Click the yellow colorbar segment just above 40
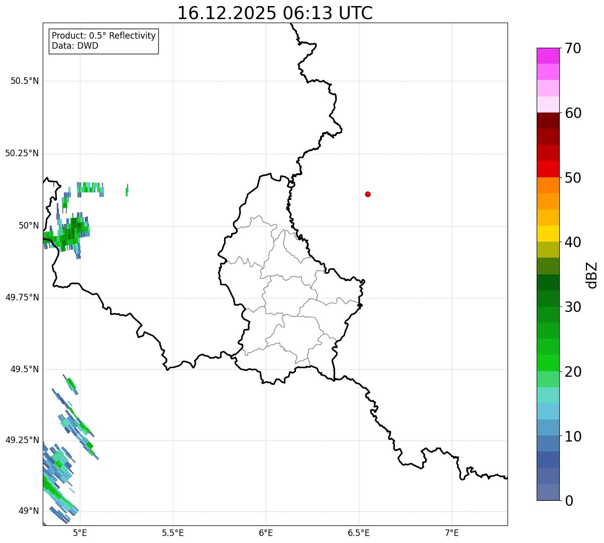Image resolution: width=604 pixels, height=543 pixels. (548, 234)
